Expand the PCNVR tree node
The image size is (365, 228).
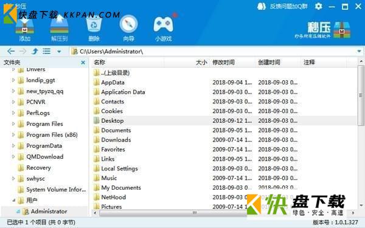(13, 102)
